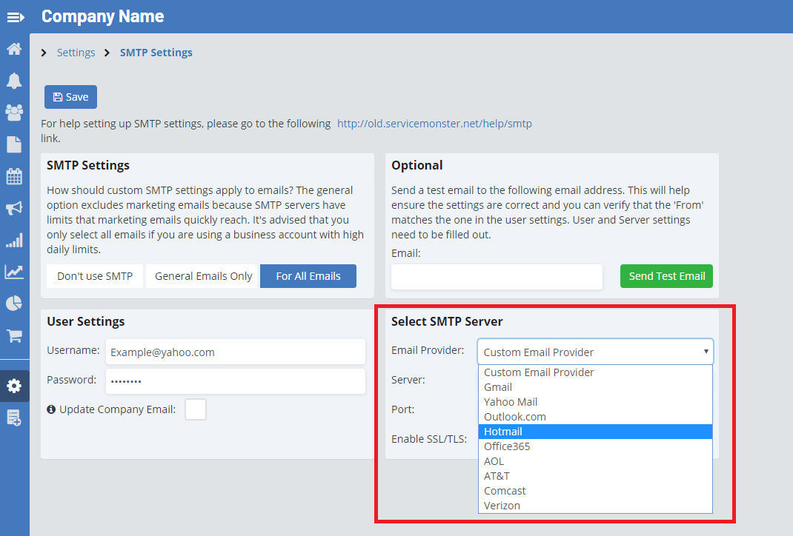Open the servicemonster SMTP help link
The width and height of the screenshot is (793, 536).
pos(434,124)
